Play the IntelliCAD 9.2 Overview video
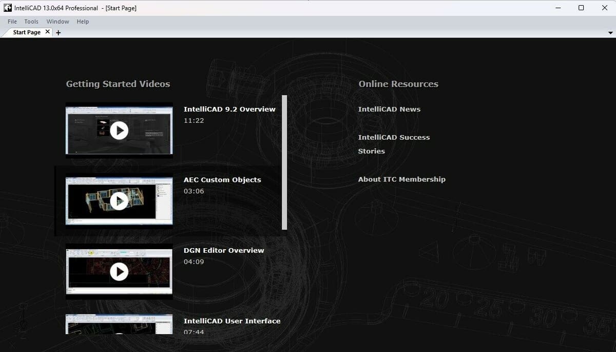616x352 pixels. pos(119,131)
